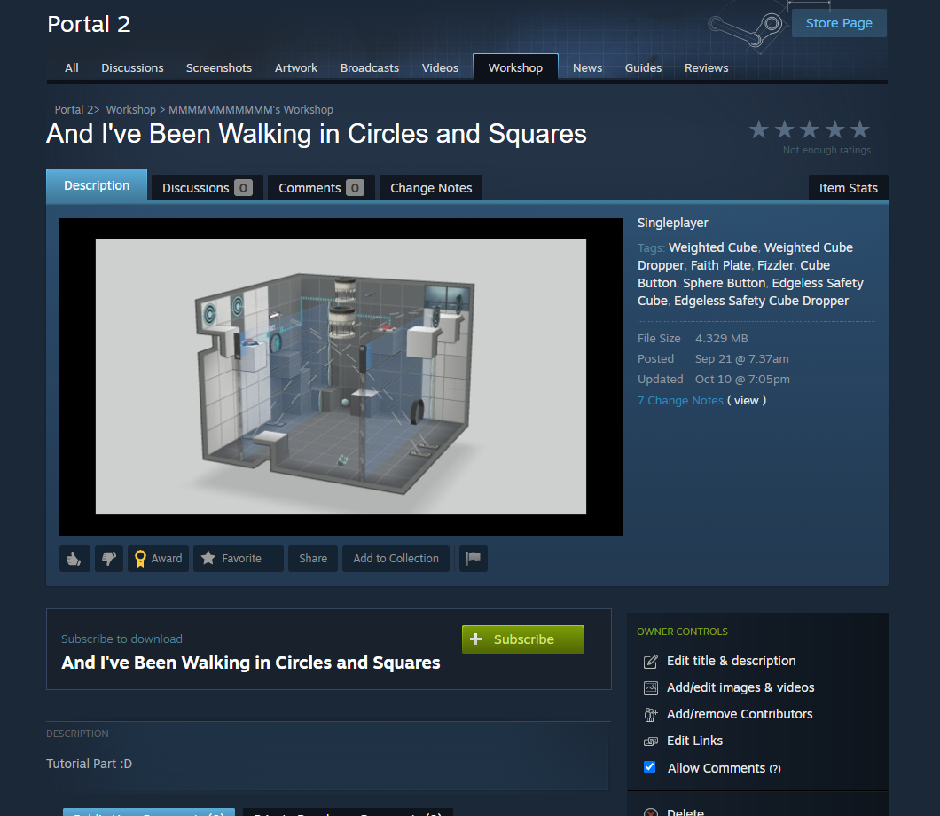Click the Add/edit images & videos icon

point(648,687)
